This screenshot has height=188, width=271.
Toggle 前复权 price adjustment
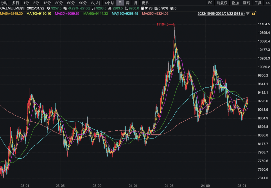coord(222,3)
